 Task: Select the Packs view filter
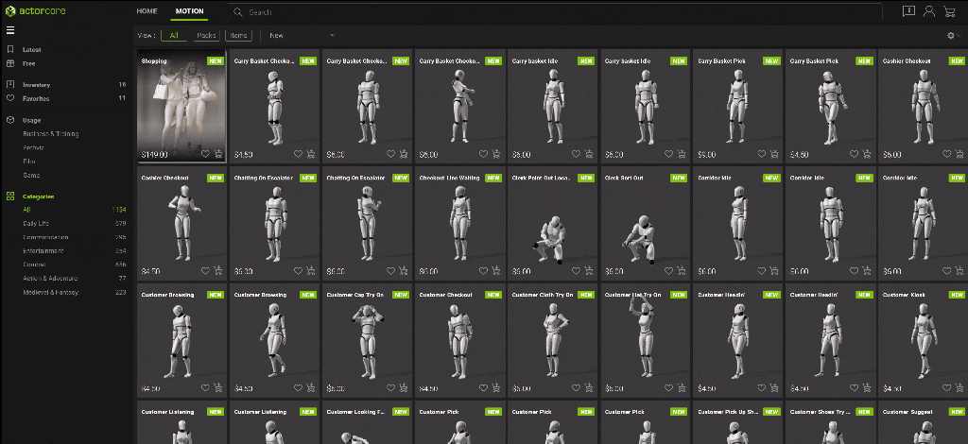pyautogui.click(x=206, y=35)
